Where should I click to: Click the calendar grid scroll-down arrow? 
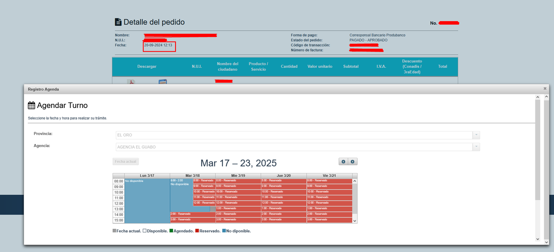point(355,221)
